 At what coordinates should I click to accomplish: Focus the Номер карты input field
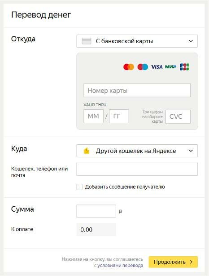[x=137, y=90]
